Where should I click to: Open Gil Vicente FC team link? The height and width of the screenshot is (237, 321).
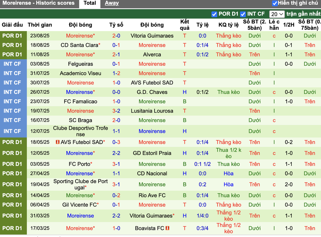(79, 205)
